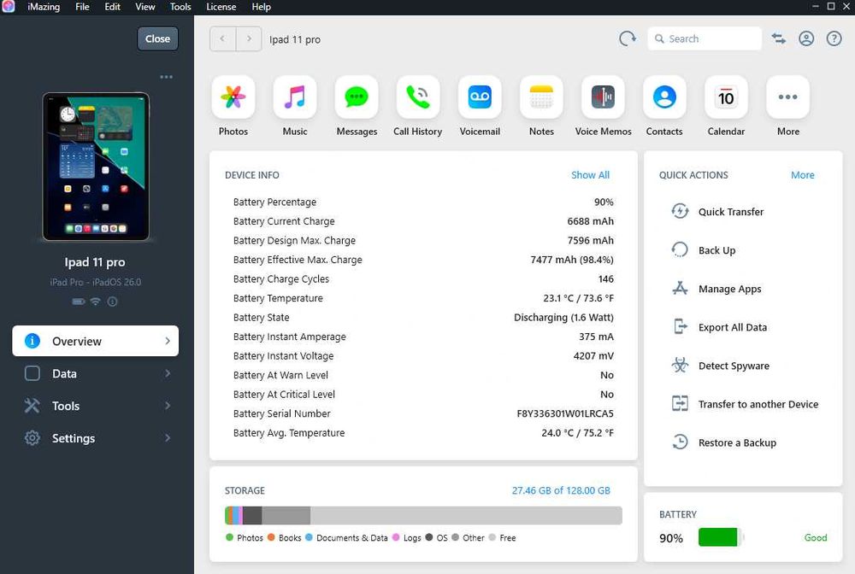Open the help question mark icon
Screen dimensions: 855x574
click(x=834, y=38)
